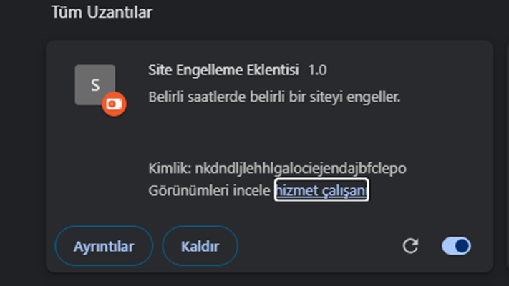Click the Görünümleri incele label
The width and height of the screenshot is (509, 286).
[209, 190]
